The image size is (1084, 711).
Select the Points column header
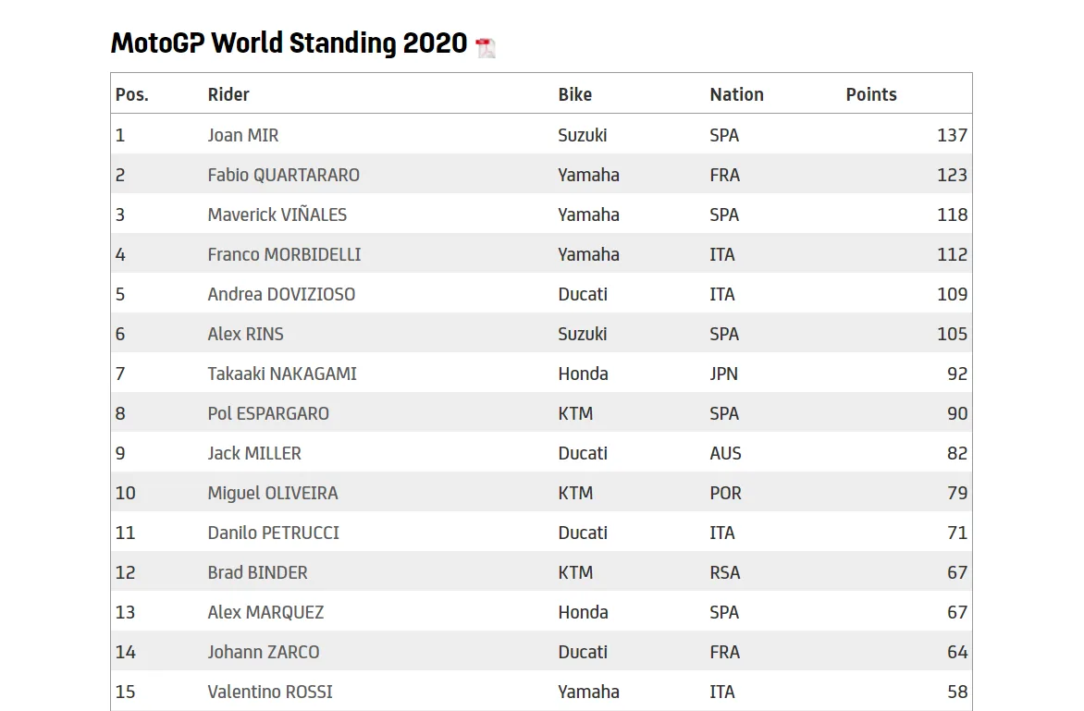click(871, 94)
